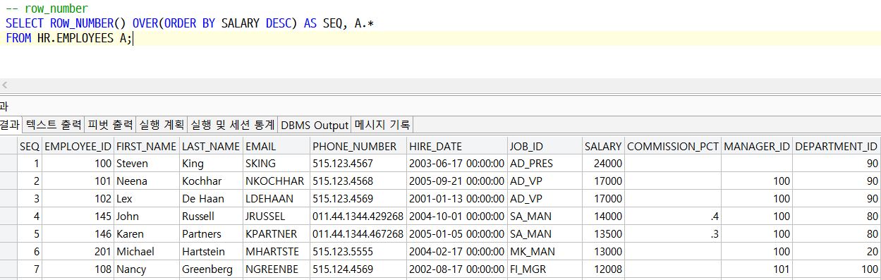Select the job ID cell AD_PRES
This screenshot has height=280, width=881.
tap(544, 163)
